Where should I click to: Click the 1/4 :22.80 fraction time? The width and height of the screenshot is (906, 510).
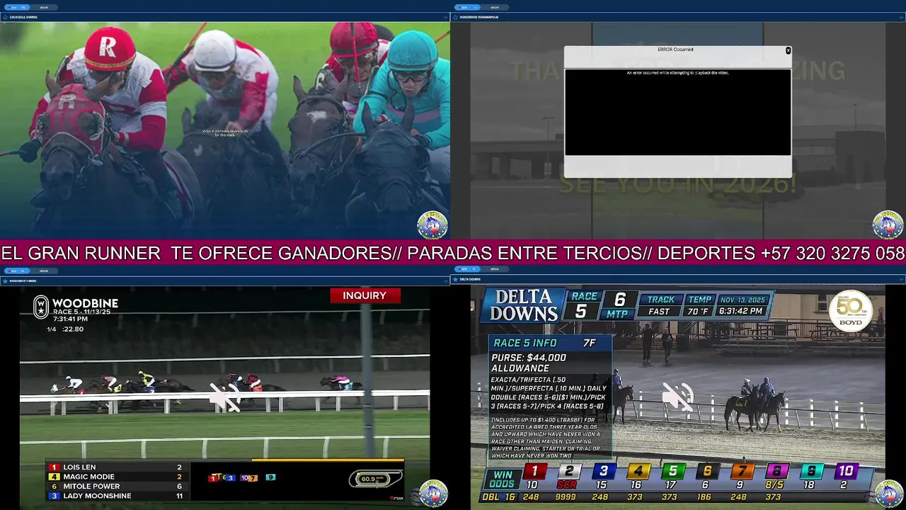pyautogui.click(x=65, y=329)
